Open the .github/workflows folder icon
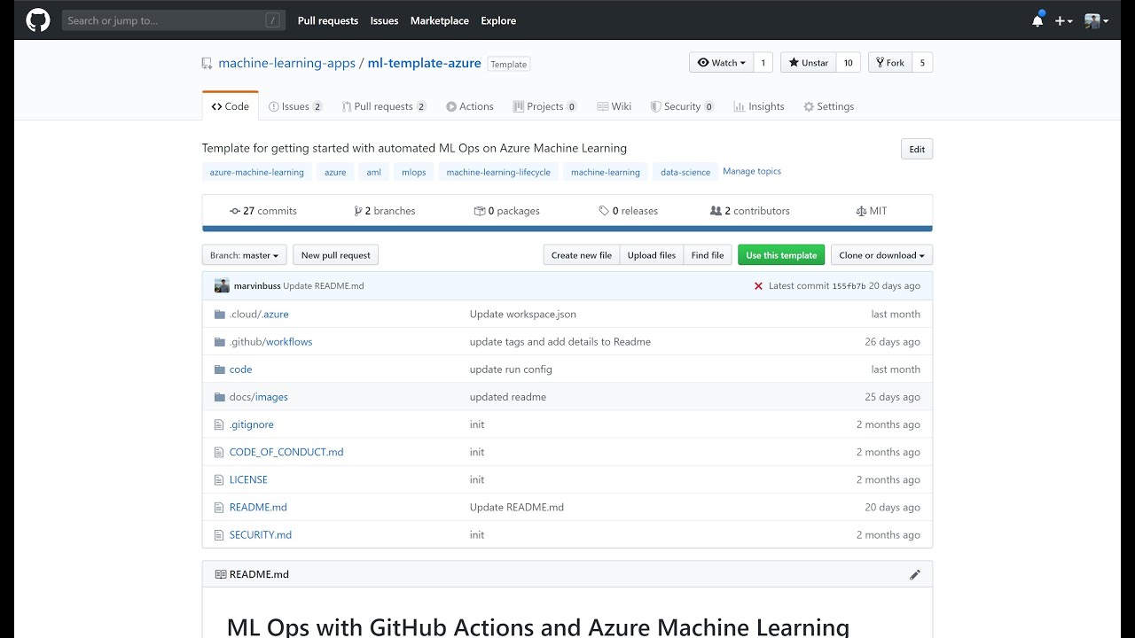This screenshot has width=1135, height=638. coord(220,341)
